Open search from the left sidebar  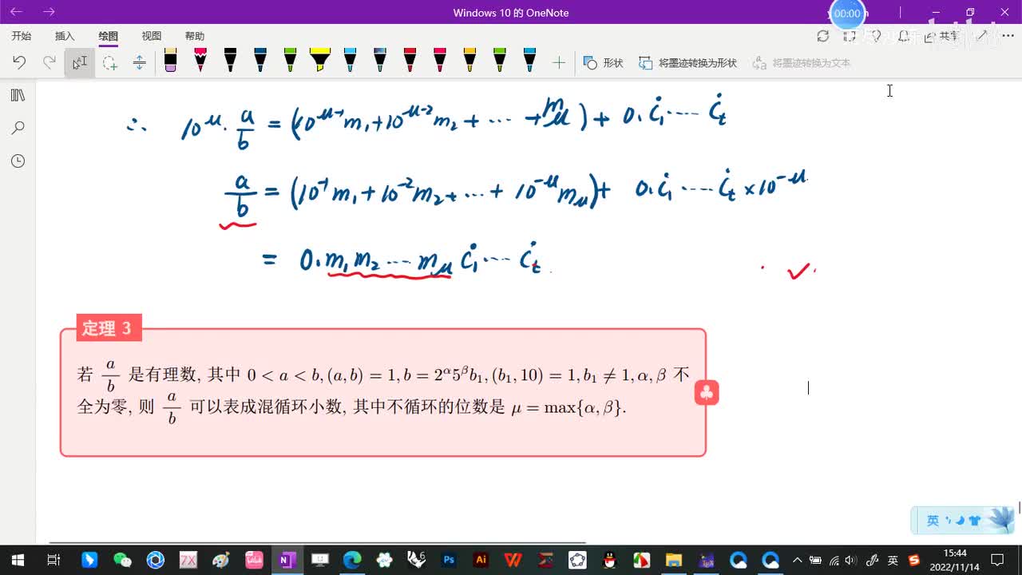[x=18, y=128]
